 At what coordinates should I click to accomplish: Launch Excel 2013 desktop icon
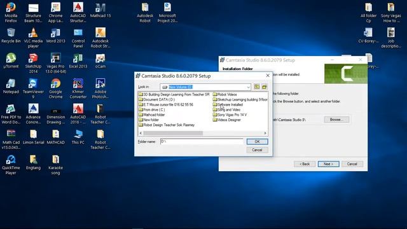click(78, 61)
